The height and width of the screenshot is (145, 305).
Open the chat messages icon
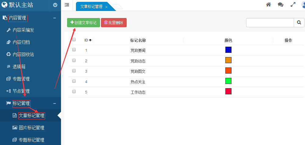tap(280, 5)
